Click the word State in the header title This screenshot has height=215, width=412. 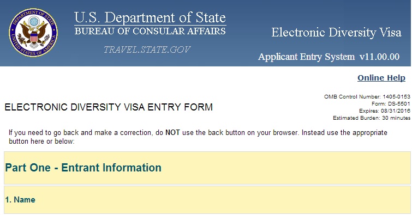click(211, 17)
